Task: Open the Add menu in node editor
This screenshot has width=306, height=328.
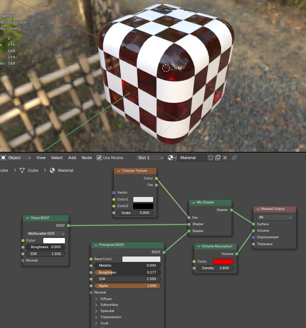Action: coord(72,158)
